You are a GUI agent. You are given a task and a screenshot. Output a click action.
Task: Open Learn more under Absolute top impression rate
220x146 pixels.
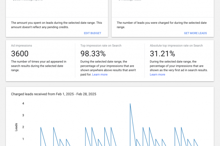[157, 74]
